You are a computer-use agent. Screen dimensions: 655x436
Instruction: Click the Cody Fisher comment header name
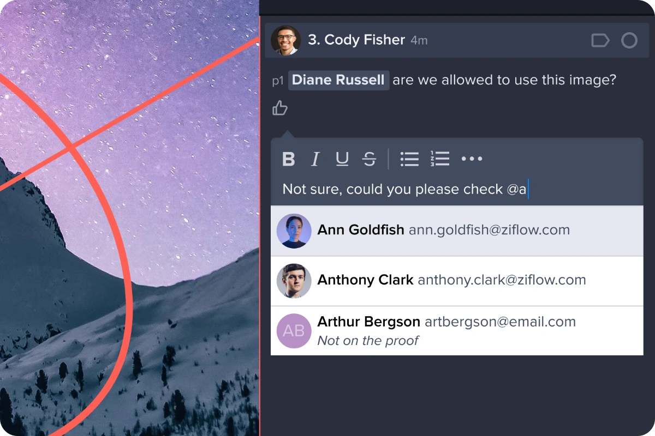(356, 40)
